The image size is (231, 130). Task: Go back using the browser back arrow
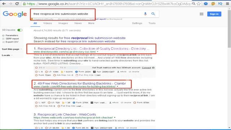tap(4, 4)
